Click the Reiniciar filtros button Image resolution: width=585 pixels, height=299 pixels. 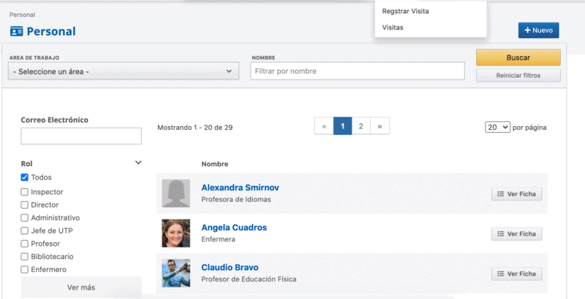coord(518,75)
